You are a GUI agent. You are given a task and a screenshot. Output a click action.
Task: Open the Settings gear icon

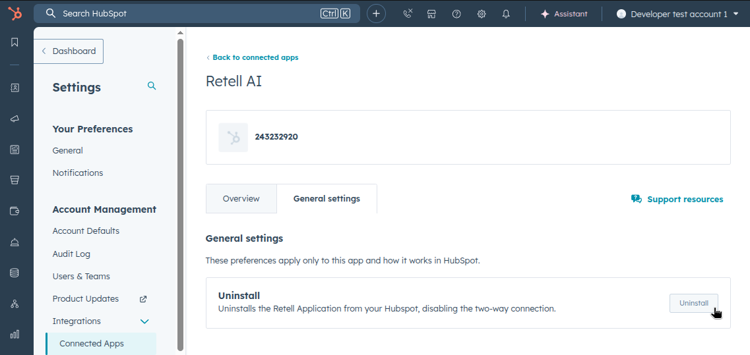pyautogui.click(x=481, y=14)
